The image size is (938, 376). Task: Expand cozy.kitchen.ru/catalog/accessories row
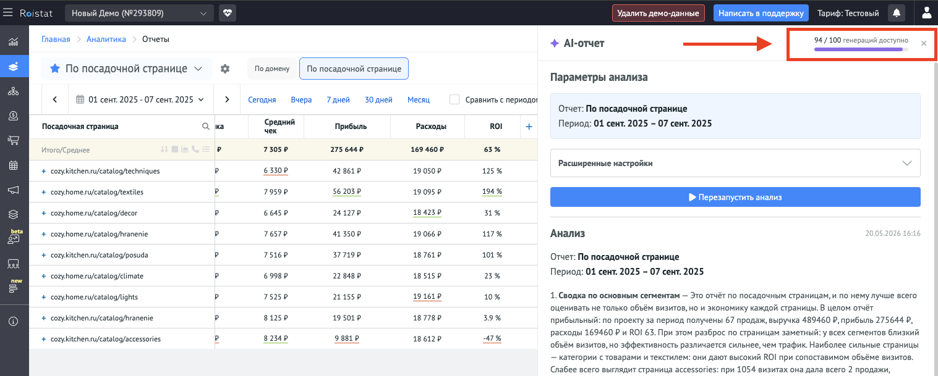[x=44, y=339]
